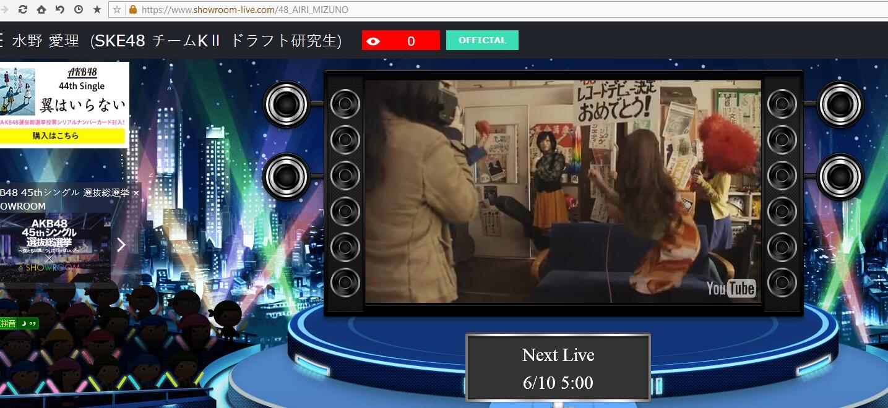The width and height of the screenshot is (888, 408).
Task: Open favorites with the solid star icon
Action: coord(97,9)
